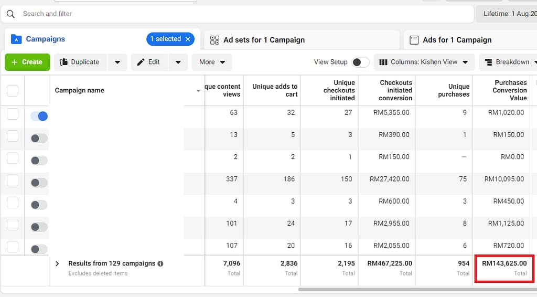Expand the Columns: Kishen View dropdown
The width and height of the screenshot is (537, 297).
pyautogui.click(x=424, y=62)
